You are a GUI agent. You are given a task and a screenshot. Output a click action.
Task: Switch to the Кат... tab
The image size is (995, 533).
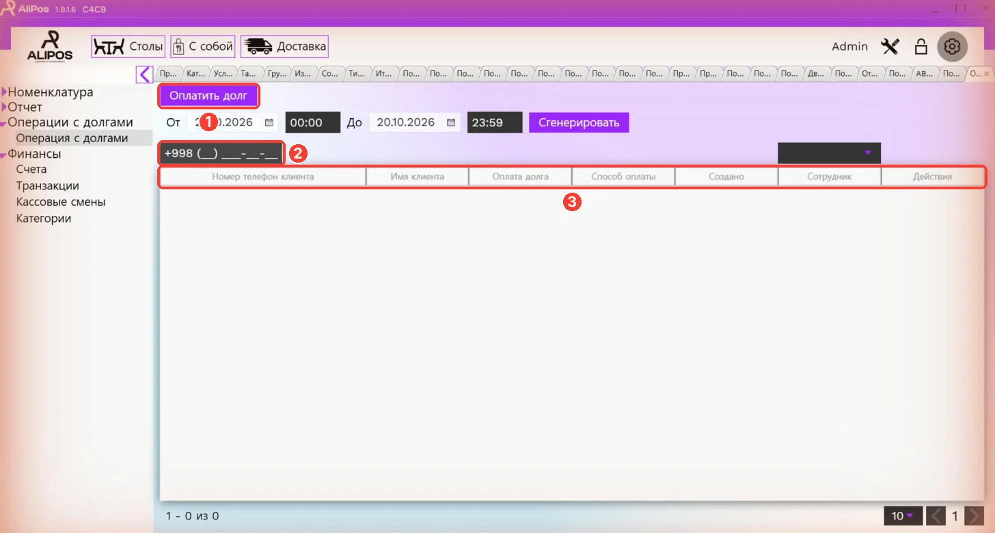coord(196,73)
